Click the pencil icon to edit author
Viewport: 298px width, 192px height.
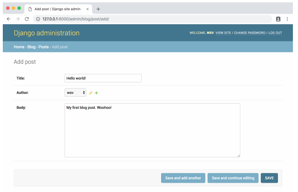[91, 93]
